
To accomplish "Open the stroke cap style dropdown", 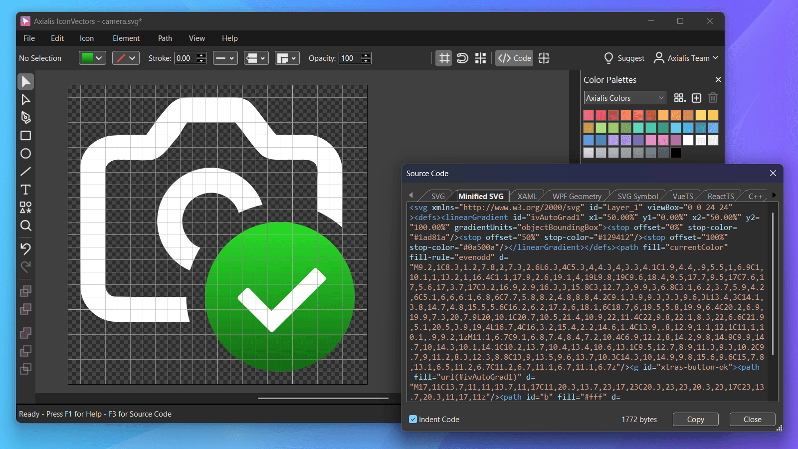I will 256,58.
